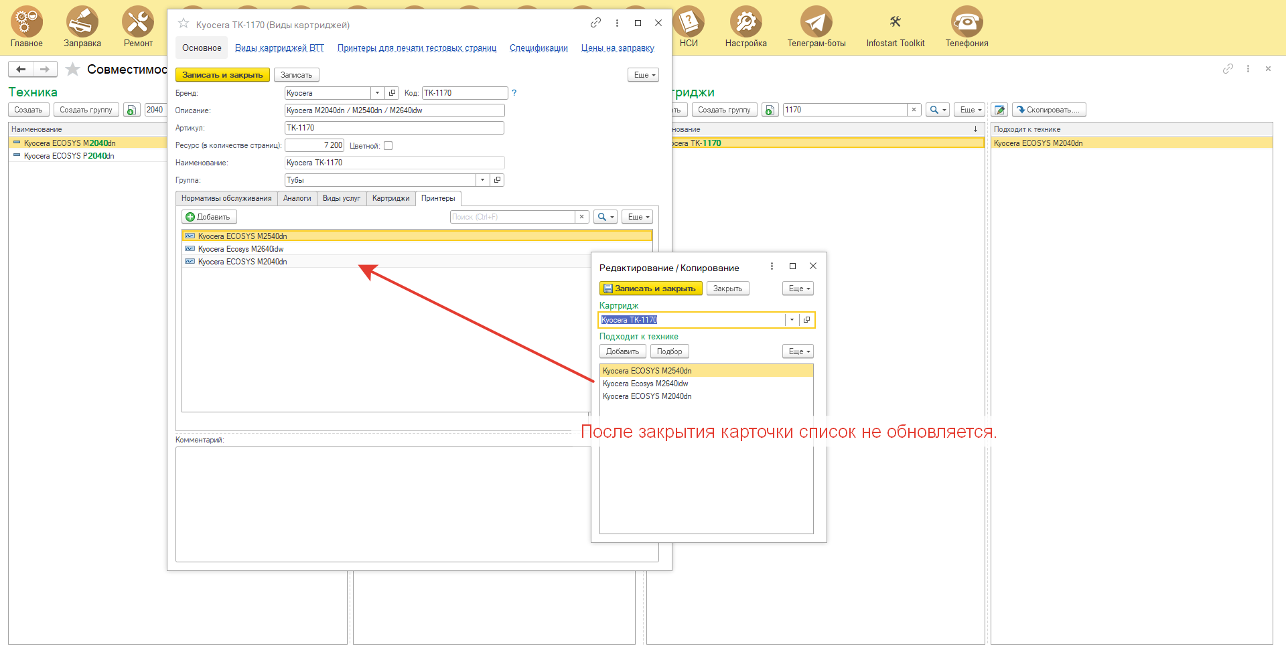Add Kyocera TK-1170 card to favorites star
The height and width of the screenshot is (648, 1286).
184,23
